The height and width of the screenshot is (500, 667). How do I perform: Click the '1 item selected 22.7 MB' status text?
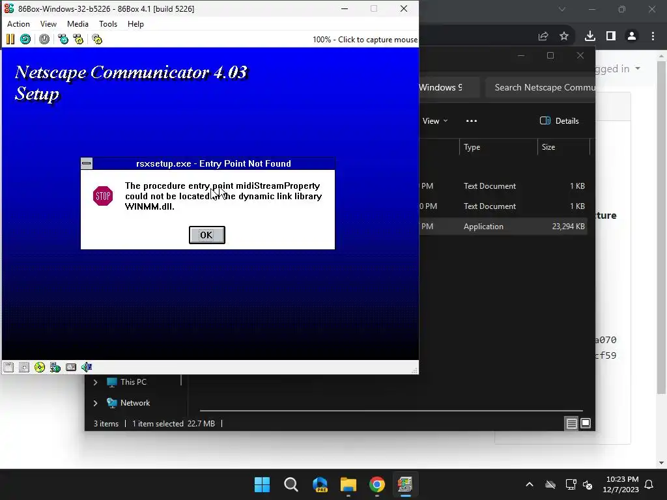pos(173,424)
